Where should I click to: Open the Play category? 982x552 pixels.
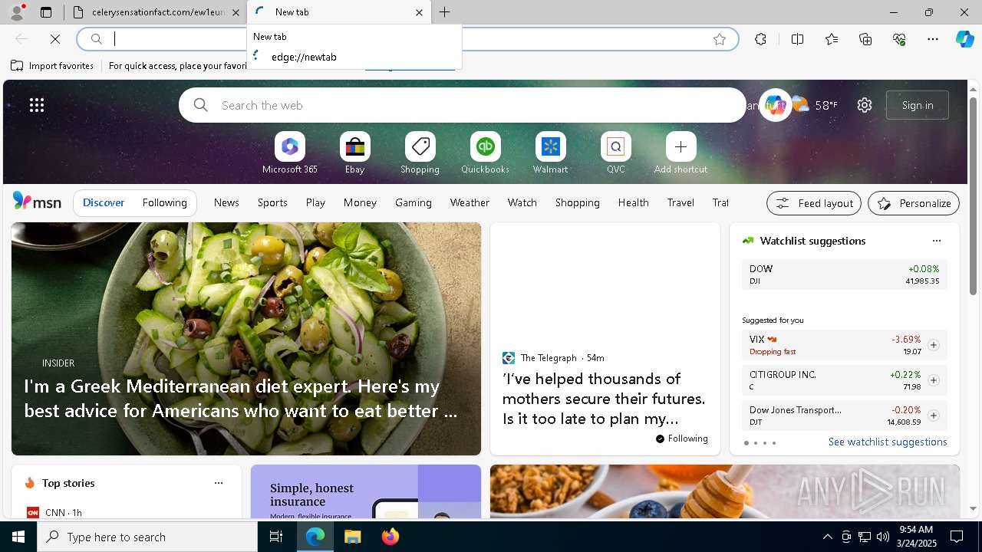pyautogui.click(x=315, y=202)
